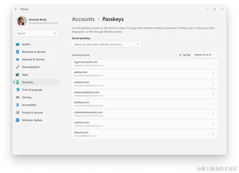
Task: Click the Search by app name field
Action: click(x=107, y=44)
